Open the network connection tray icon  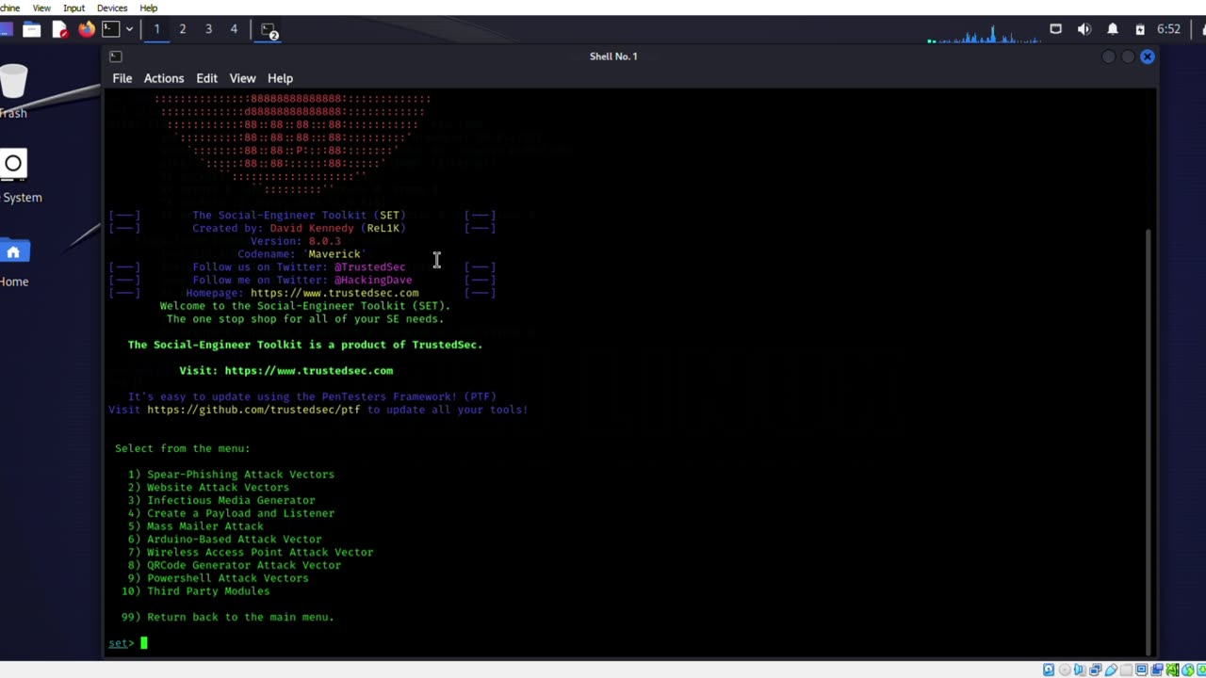click(x=1055, y=29)
